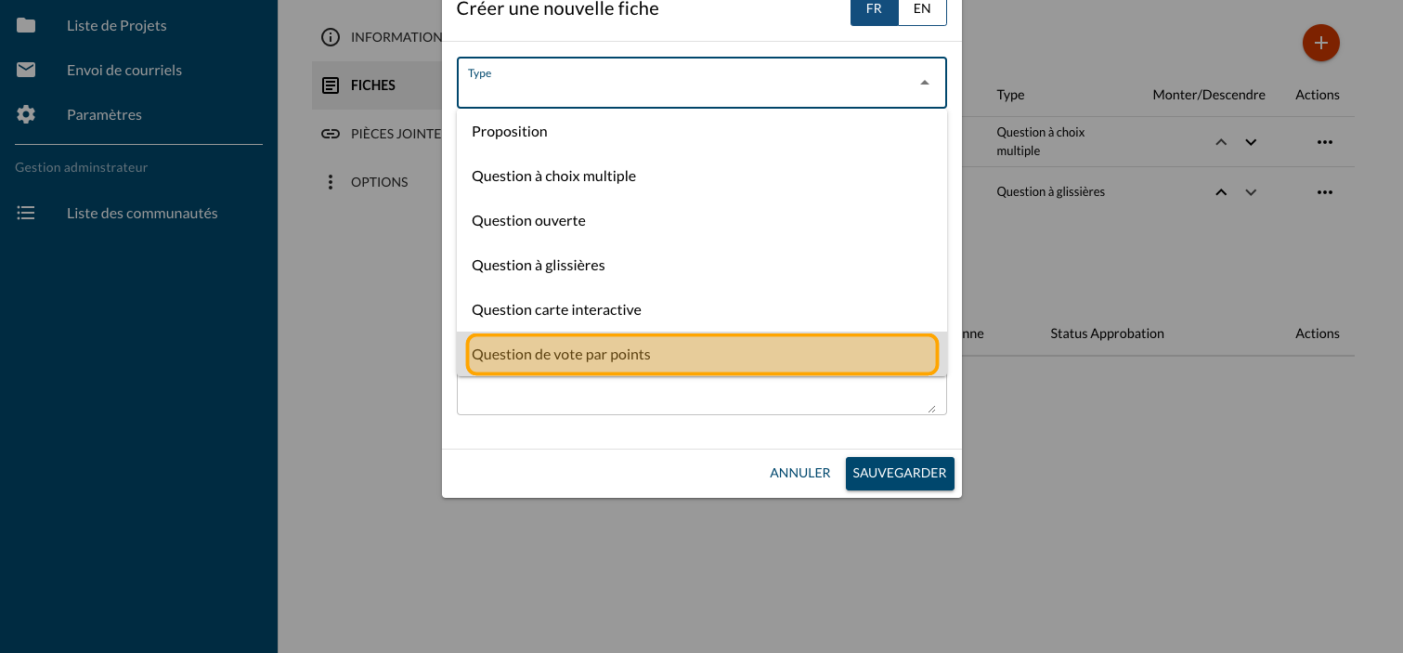Click the ANNULER button
The width and height of the screenshot is (1403, 653).
pos(799,473)
